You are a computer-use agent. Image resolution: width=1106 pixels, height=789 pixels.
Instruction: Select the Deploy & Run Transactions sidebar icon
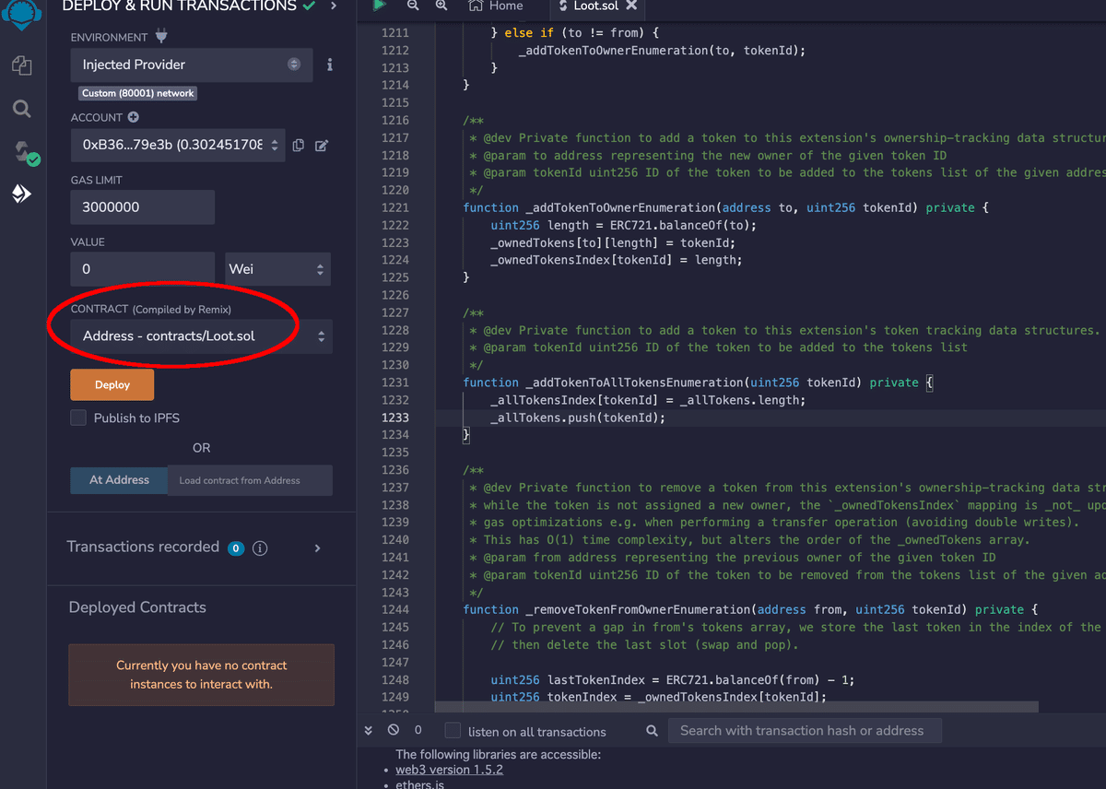click(x=21, y=194)
